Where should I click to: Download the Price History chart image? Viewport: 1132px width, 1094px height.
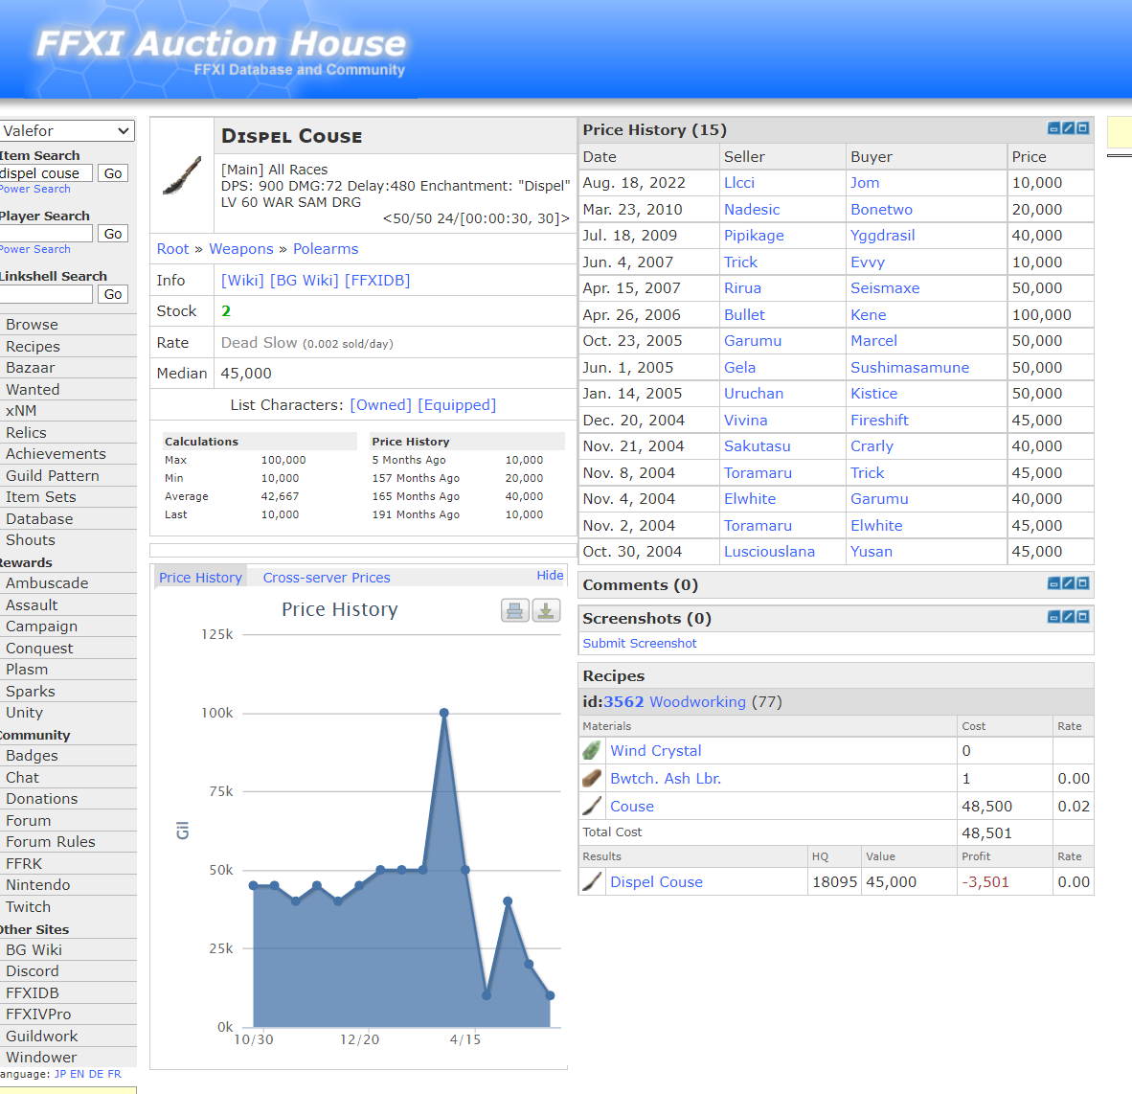546,610
